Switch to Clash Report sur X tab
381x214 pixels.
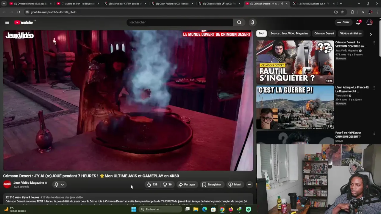pos(172,4)
